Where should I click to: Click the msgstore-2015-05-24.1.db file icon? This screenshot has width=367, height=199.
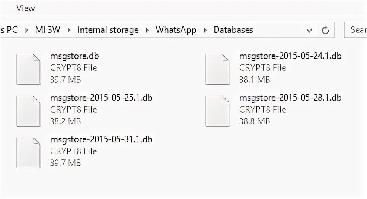pyautogui.click(x=217, y=69)
